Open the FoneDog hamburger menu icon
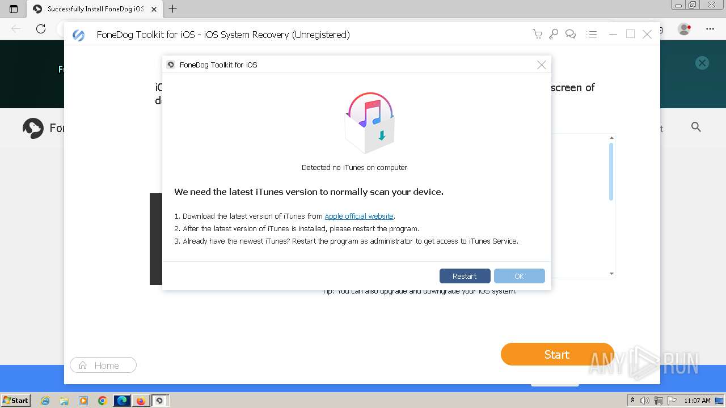This screenshot has height=408, width=726. click(592, 35)
